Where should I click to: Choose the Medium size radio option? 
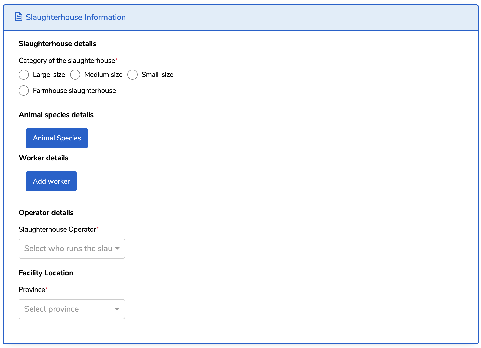click(x=75, y=75)
